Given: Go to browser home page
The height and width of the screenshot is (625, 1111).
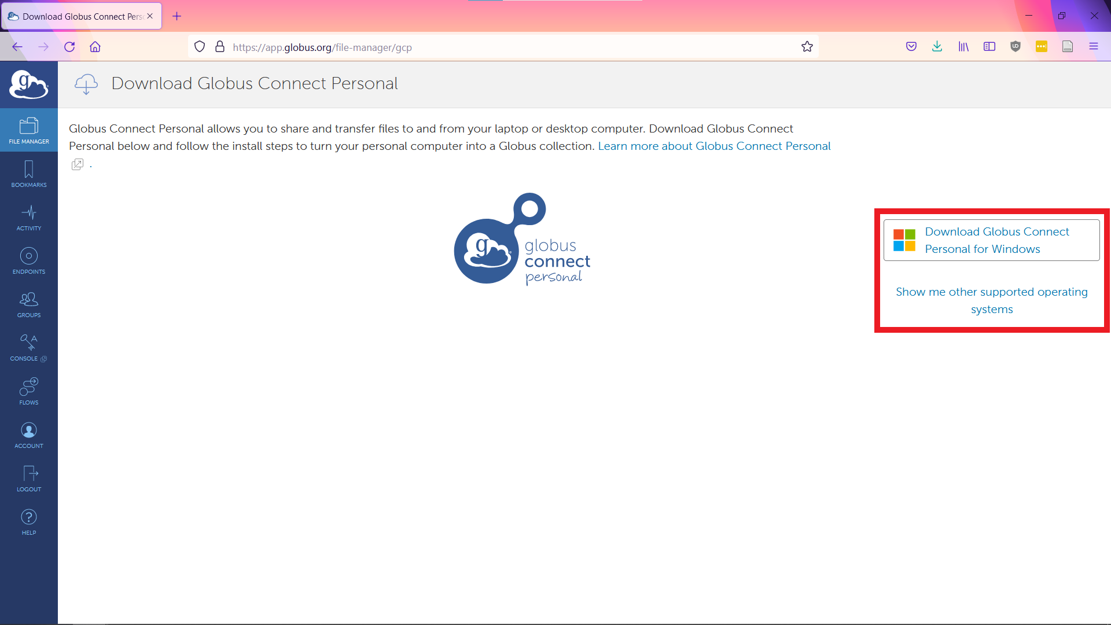Looking at the screenshot, I should (x=95, y=47).
